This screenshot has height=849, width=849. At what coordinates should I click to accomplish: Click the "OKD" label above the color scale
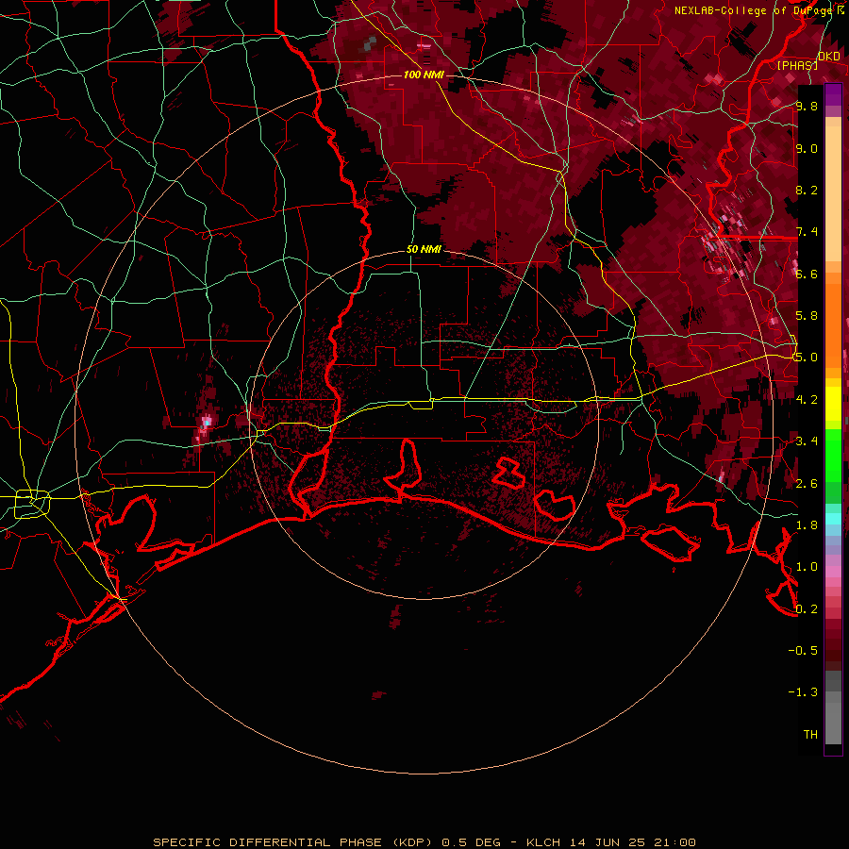[x=828, y=57]
